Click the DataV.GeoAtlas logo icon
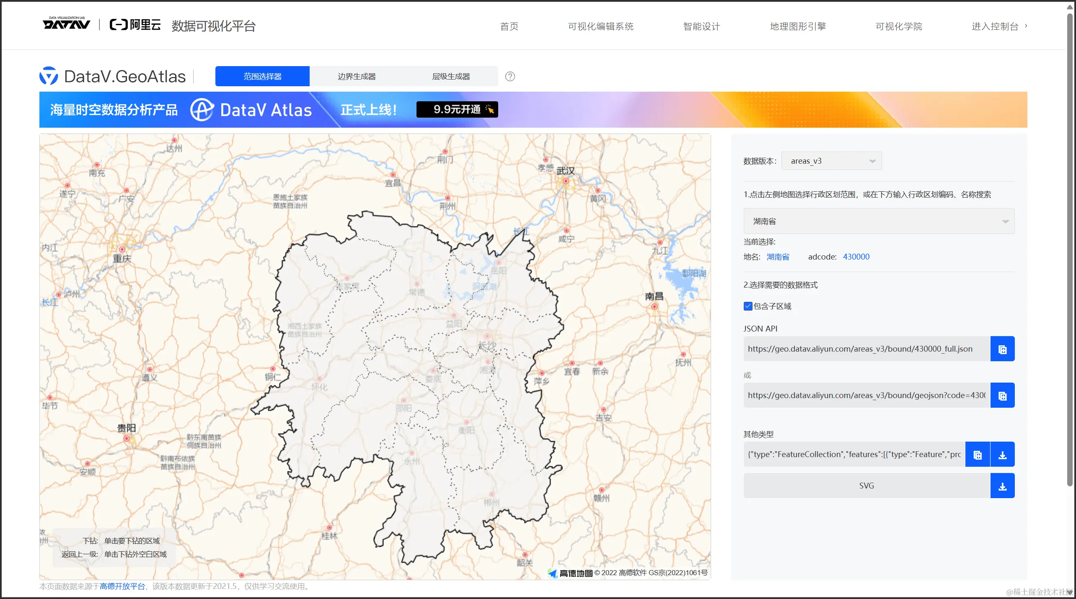Viewport: 1076px width, 599px height. (x=49, y=76)
